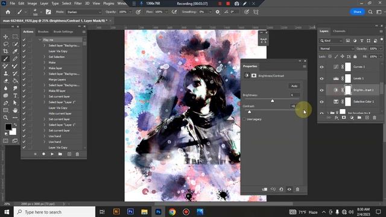Image resolution: width=386 pixels, height=217 pixels.
Task: Open the layer blend mode Normal dropdown
Action: coord(337,49)
